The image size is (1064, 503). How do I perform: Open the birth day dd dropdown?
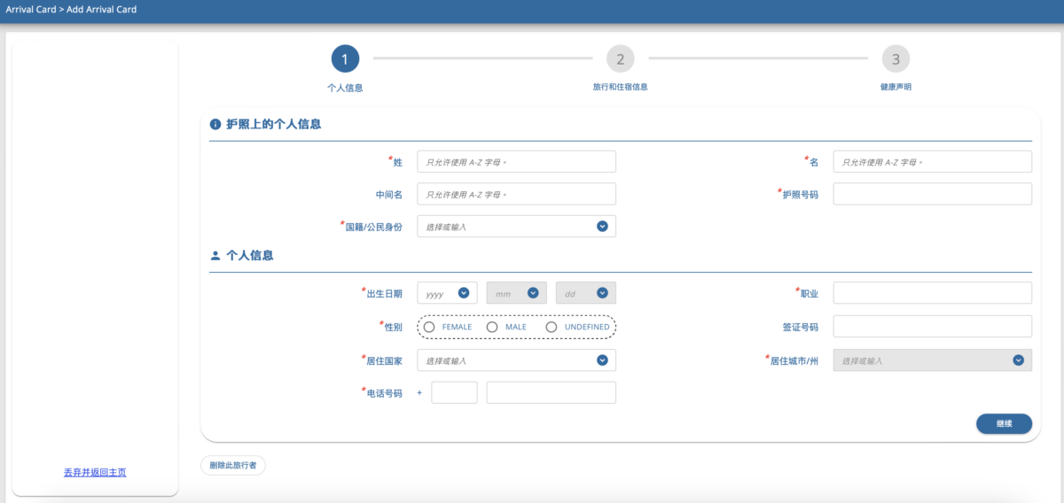[x=602, y=293]
